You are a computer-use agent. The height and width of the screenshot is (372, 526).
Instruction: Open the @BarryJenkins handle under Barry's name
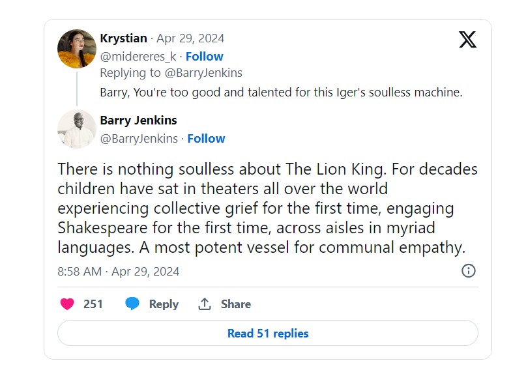tap(139, 139)
